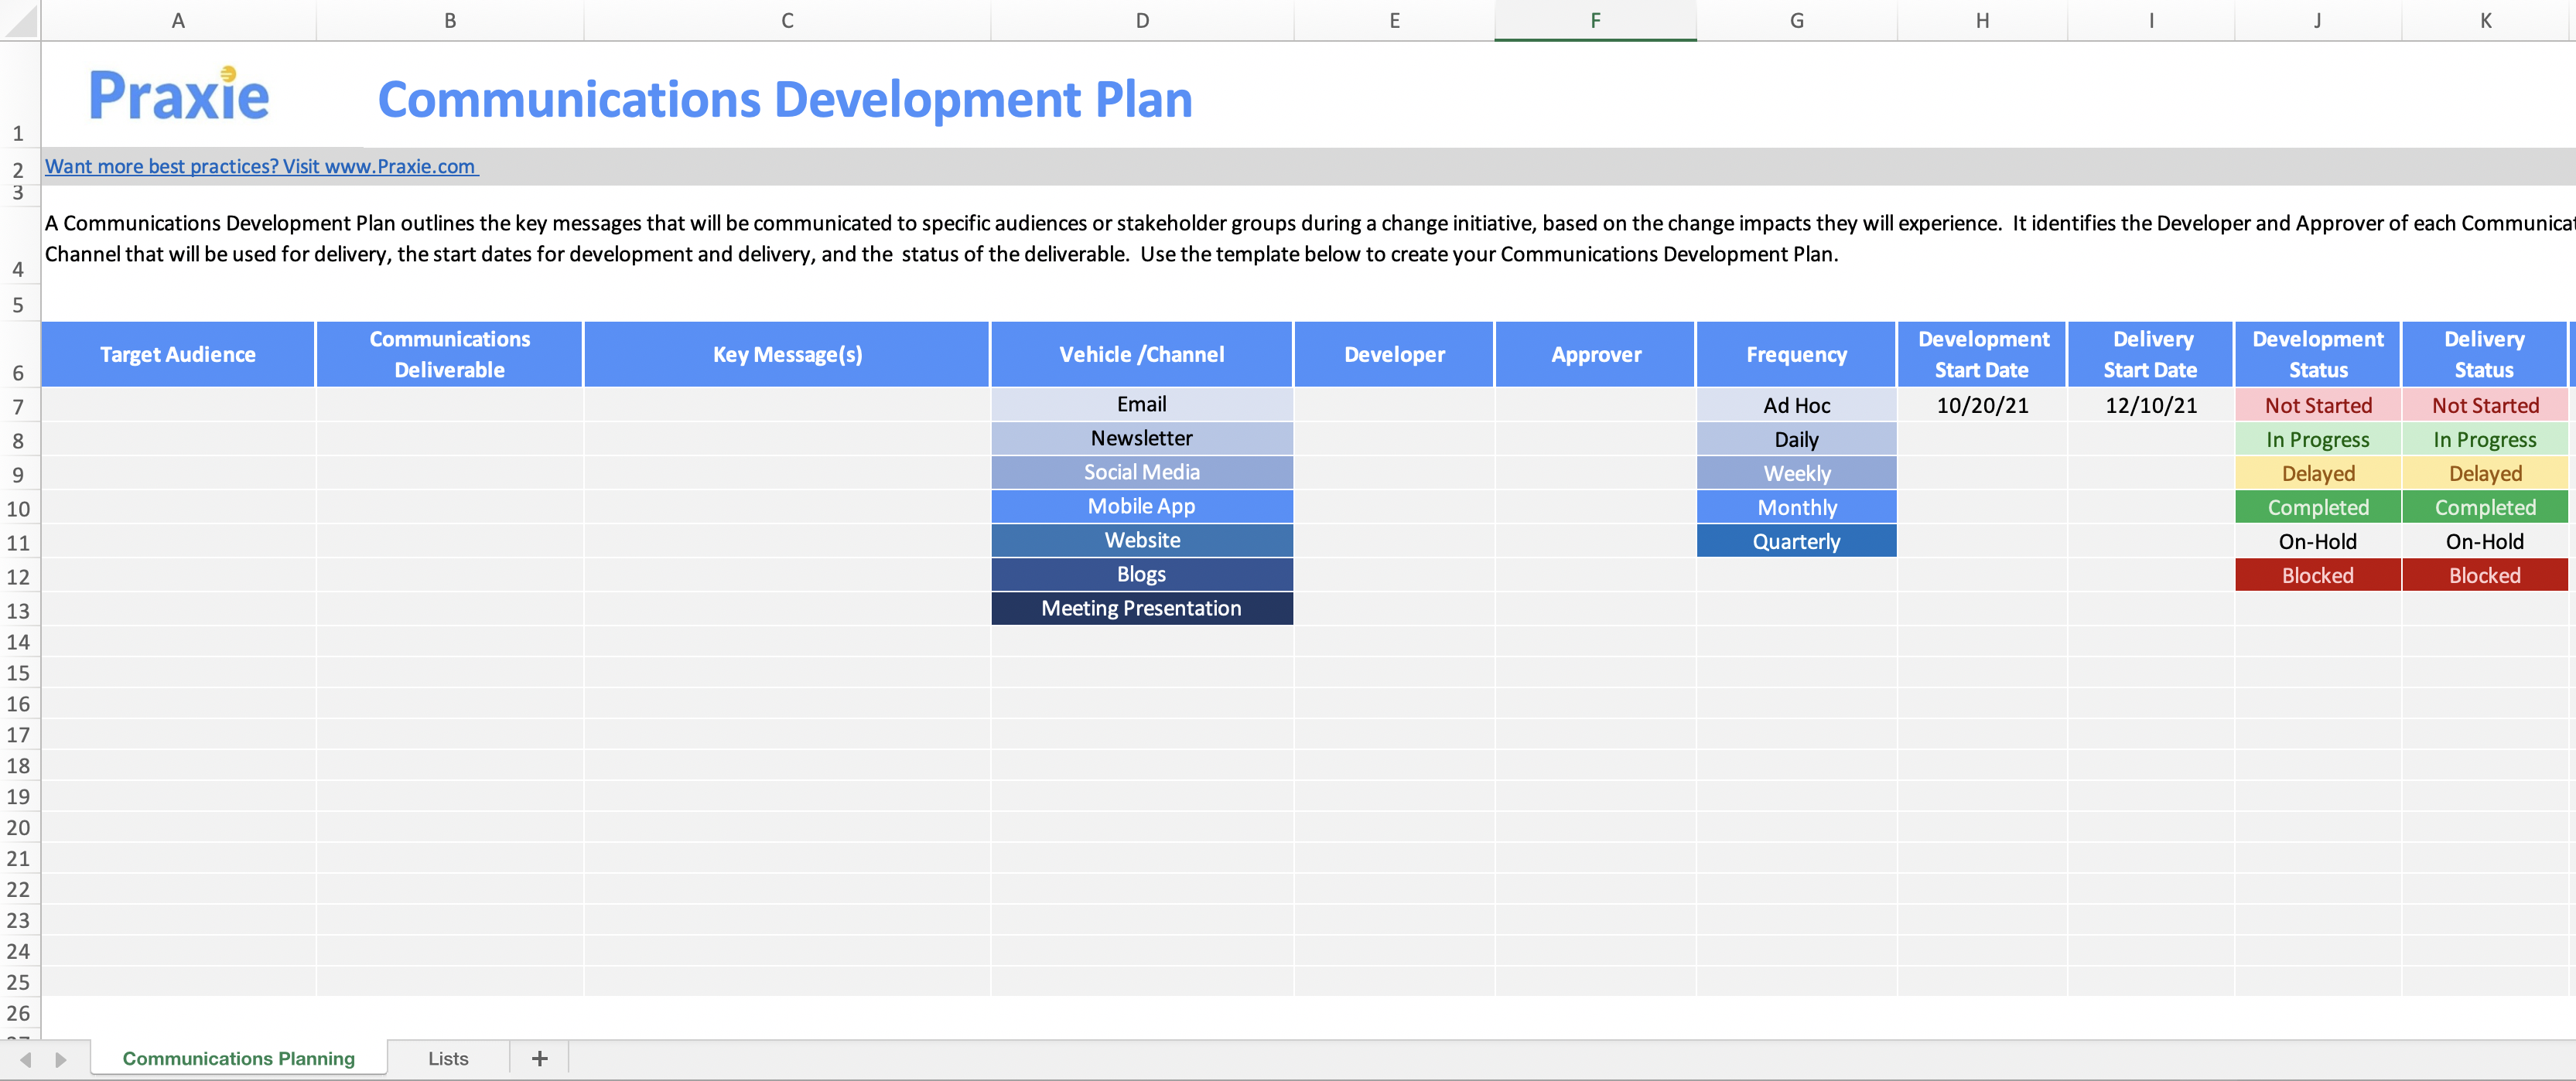This screenshot has height=1081, width=2576.
Task: Click the 12/10/21 delivery start date cell
Action: pyautogui.click(x=2150, y=405)
